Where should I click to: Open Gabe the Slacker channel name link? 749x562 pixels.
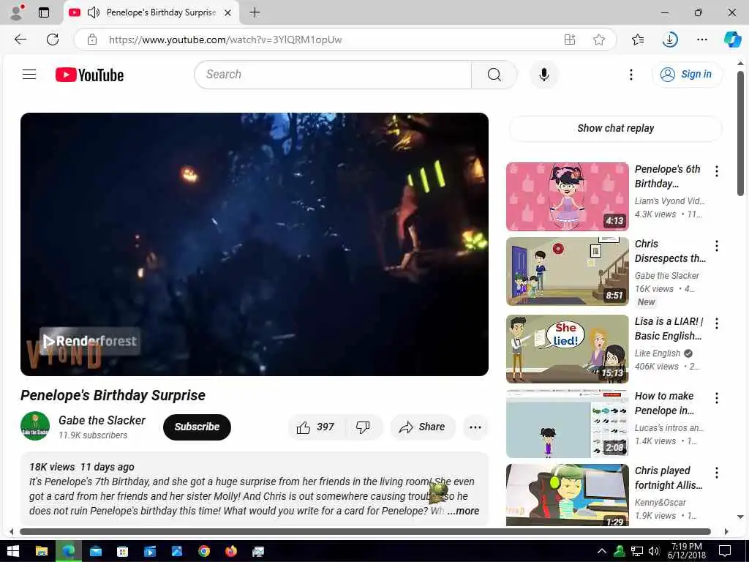point(102,420)
